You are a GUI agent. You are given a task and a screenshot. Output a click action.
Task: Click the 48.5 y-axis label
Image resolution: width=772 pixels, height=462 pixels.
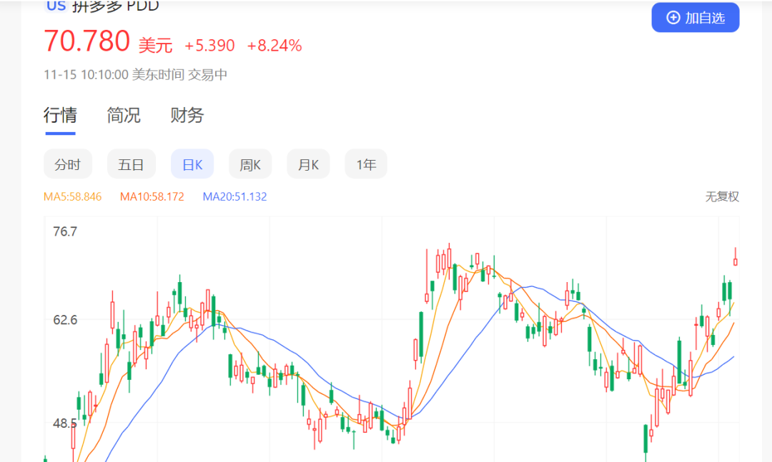65,423
